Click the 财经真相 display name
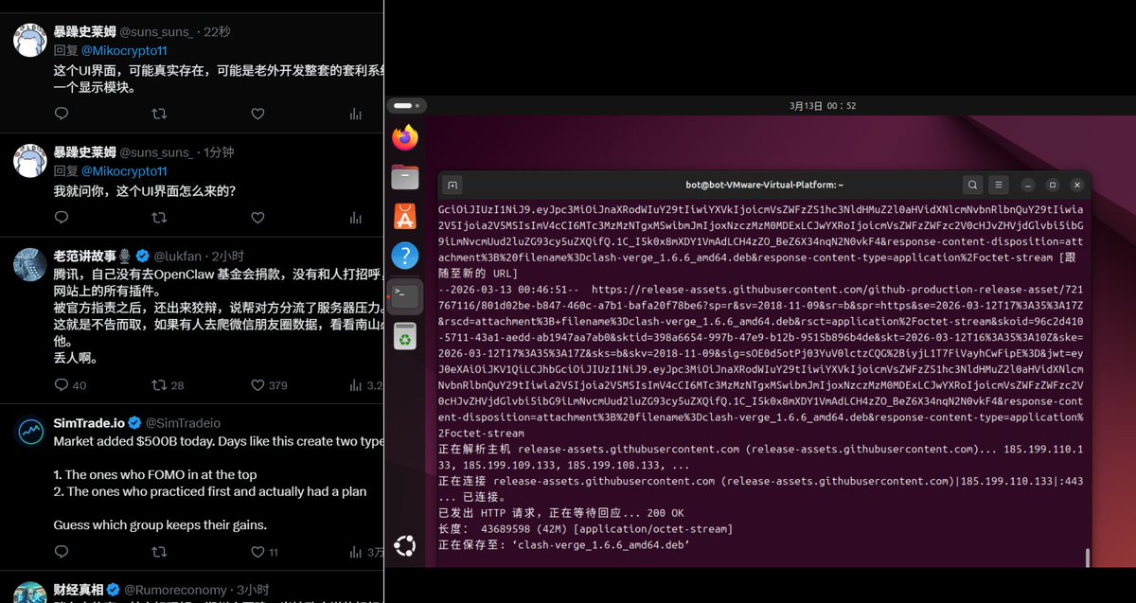 pyautogui.click(x=78, y=590)
